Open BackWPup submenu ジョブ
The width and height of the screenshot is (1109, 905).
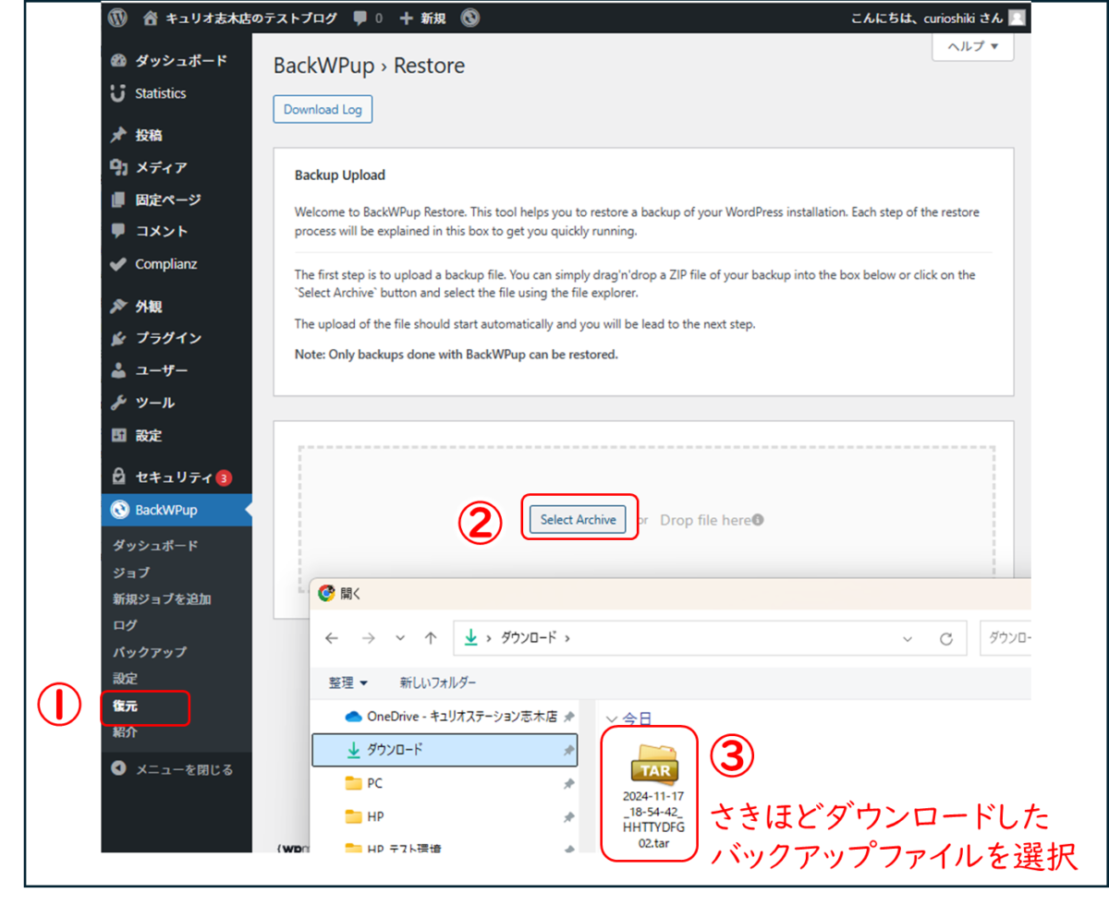[131, 573]
